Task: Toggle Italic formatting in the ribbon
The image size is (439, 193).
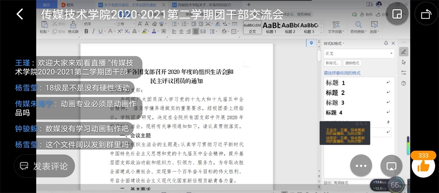Action: [x=93, y=32]
